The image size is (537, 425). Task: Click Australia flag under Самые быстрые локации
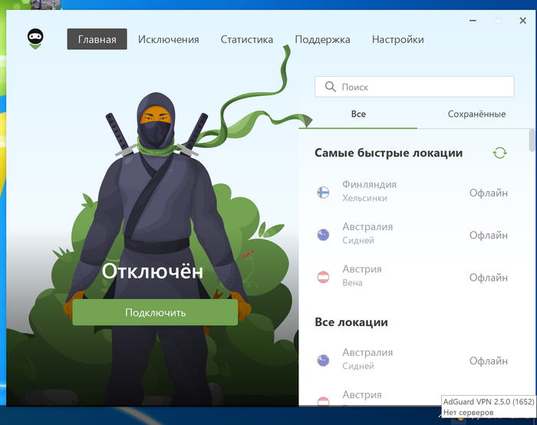(x=324, y=235)
